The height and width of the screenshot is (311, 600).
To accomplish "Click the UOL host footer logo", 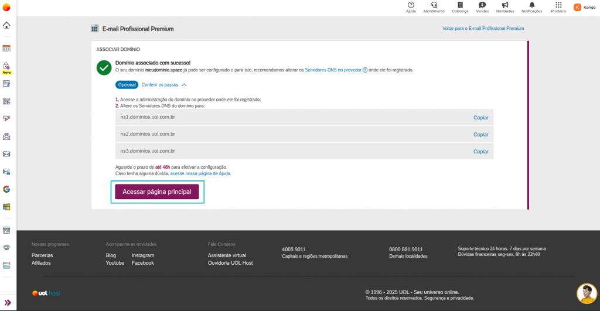I will pos(46,293).
